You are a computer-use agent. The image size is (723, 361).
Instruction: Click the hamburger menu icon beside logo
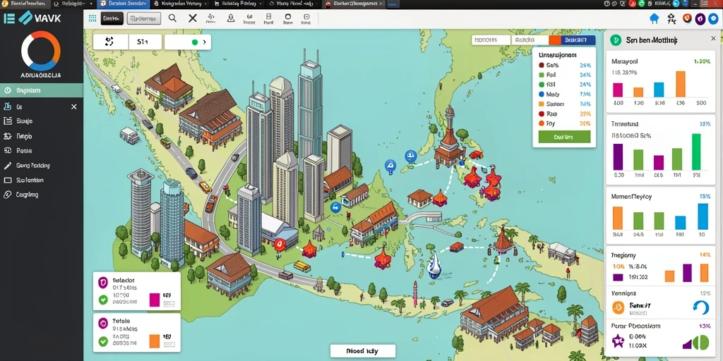(9, 19)
